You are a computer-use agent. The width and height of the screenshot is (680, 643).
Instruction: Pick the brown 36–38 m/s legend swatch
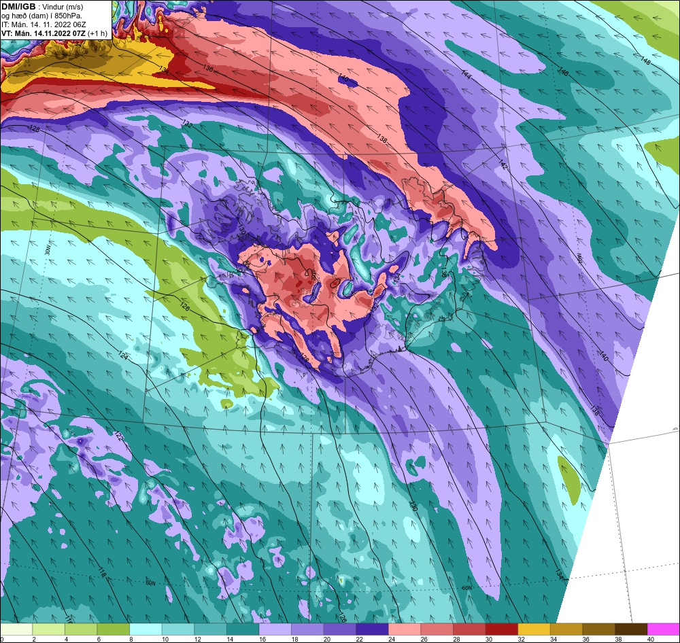(598, 629)
